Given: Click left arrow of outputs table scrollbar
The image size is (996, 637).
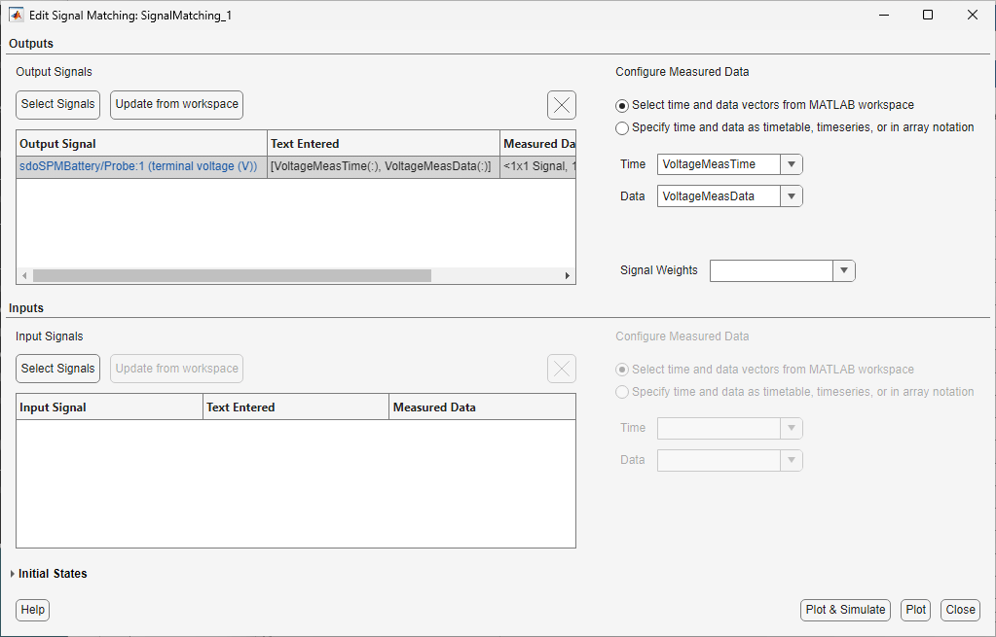Looking at the screenshot, I should point(24,275).
